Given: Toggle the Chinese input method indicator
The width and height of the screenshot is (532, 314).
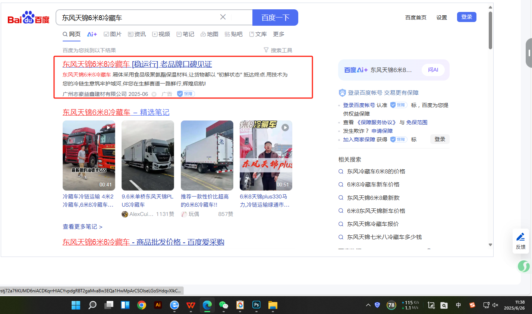Looking at the screenshot, I should pos(458,305).
